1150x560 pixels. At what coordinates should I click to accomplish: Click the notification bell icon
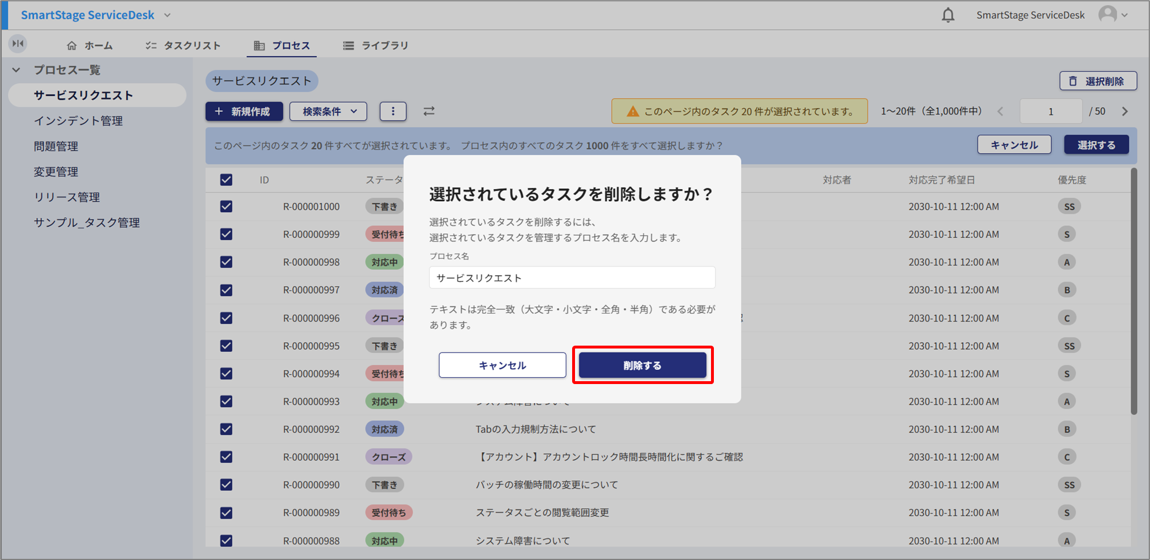click(948, 15)
